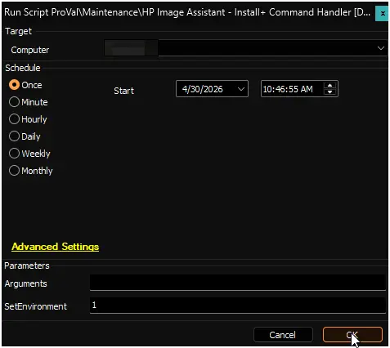Image resolution: width=390 pixels, height=348 pixels.
Task: Decrease start time with down arrow
Action: pyautogui.click(x=329, y=92)
